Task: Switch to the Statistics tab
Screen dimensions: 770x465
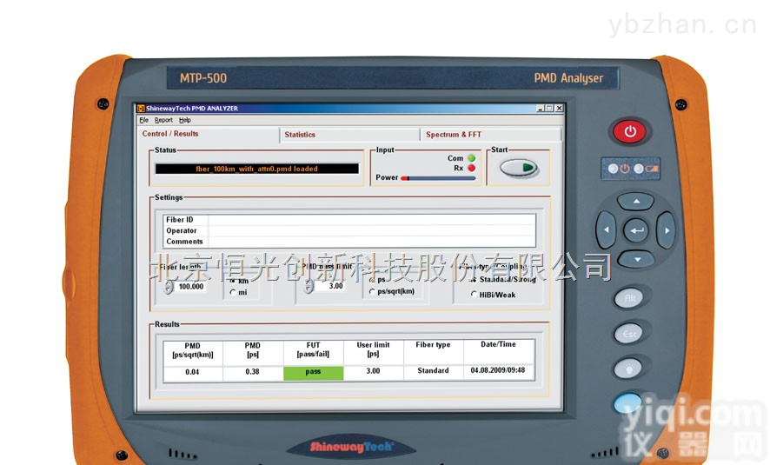Action: tap(300, 135)
